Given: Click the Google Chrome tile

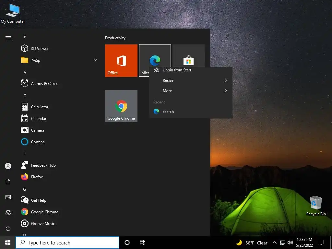Looking at the screenshot, I should [121, 106].
